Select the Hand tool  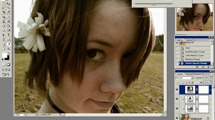4,48
